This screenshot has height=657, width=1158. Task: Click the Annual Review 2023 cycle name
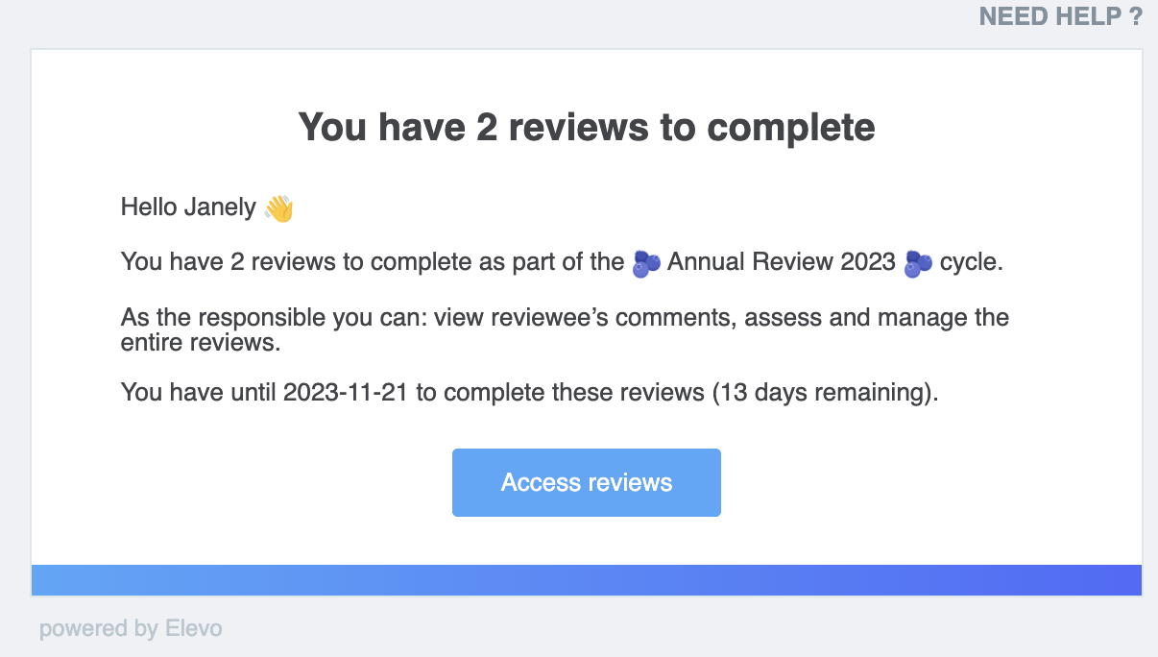click(782, 262)
